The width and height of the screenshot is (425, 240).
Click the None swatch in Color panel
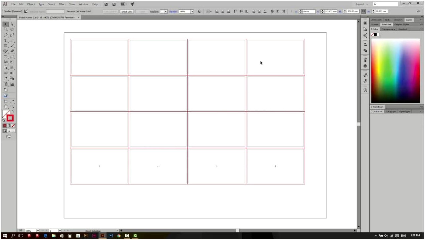(372, 34)
